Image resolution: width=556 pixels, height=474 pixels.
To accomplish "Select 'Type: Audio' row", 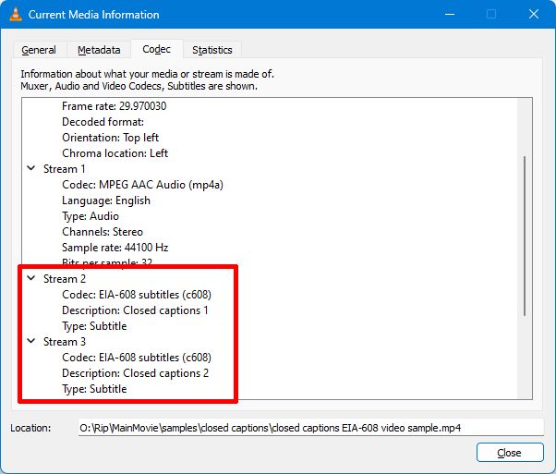I will tap(91, 216).
